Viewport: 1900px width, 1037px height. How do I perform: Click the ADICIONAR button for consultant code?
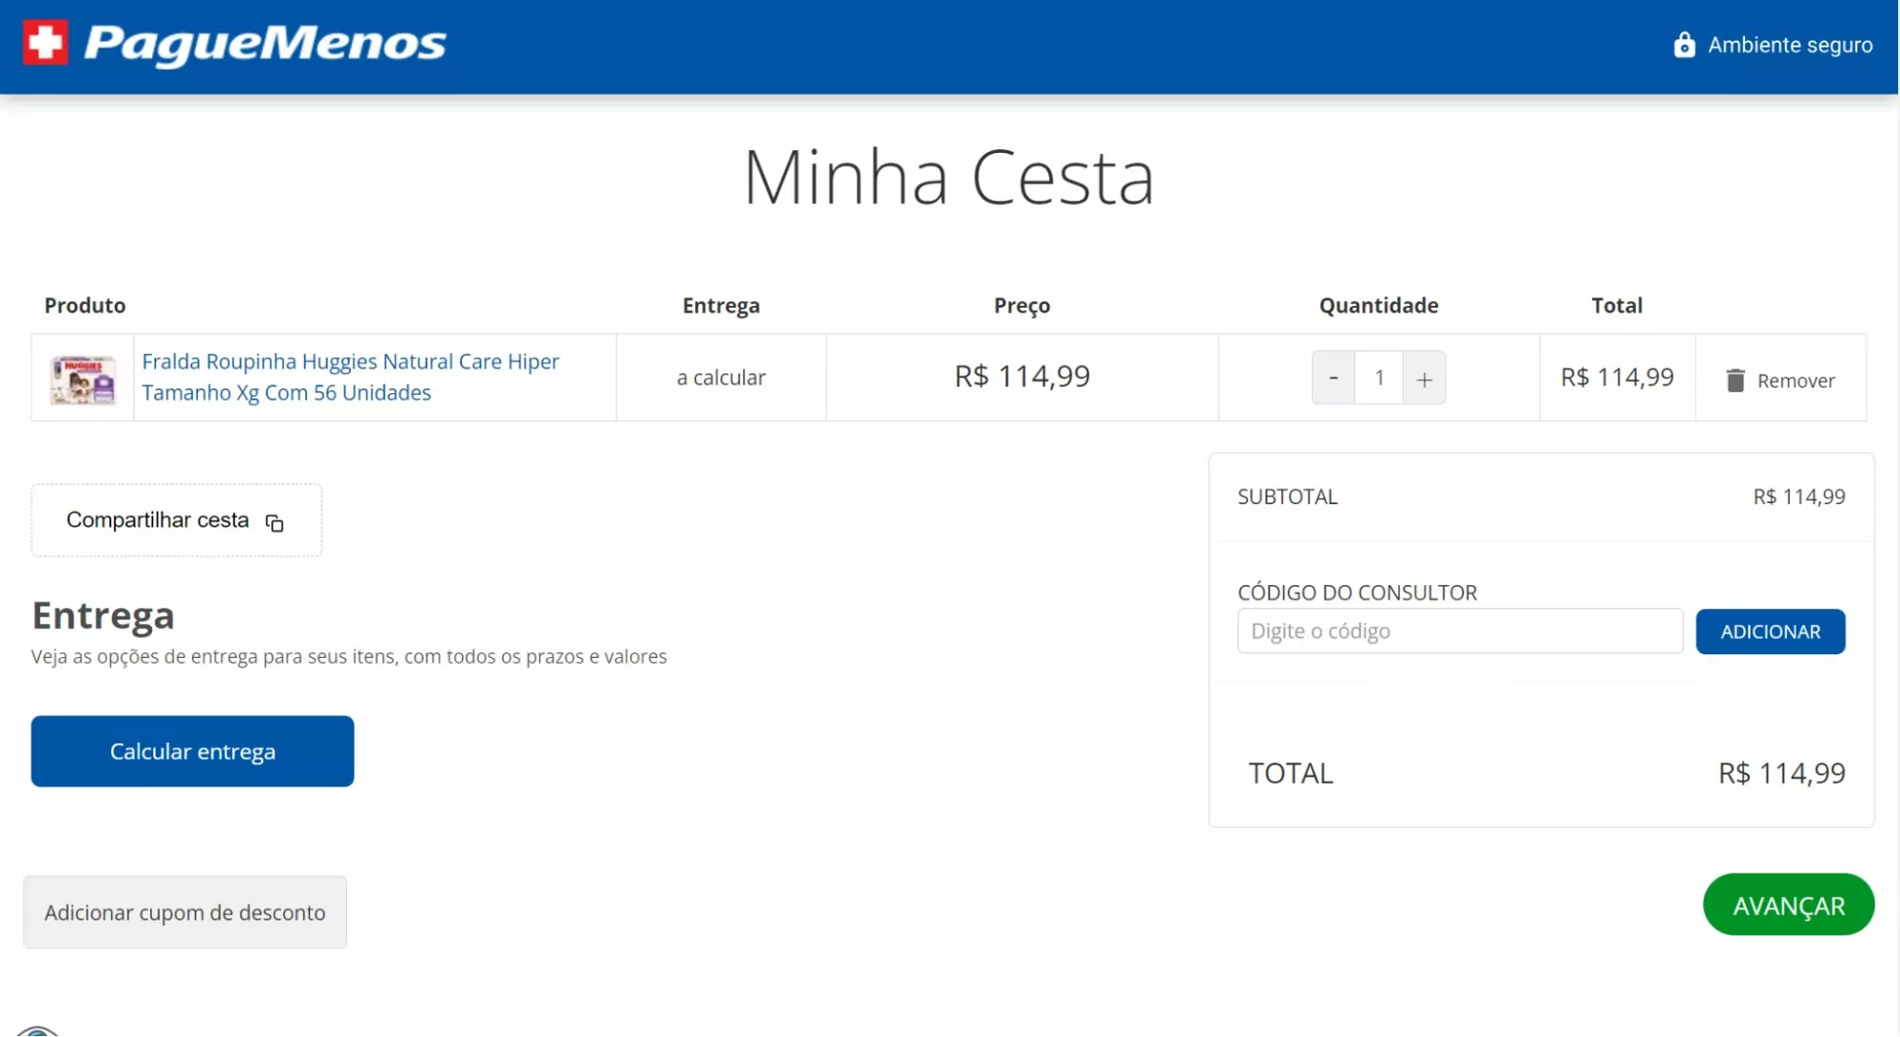[x=1770, y=631]
